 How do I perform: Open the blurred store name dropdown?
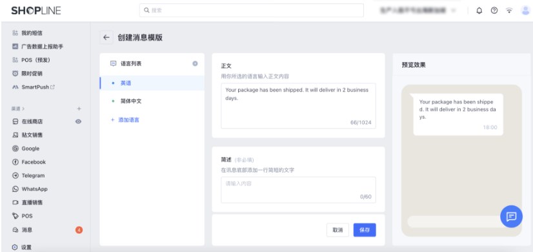pos(418,10)
